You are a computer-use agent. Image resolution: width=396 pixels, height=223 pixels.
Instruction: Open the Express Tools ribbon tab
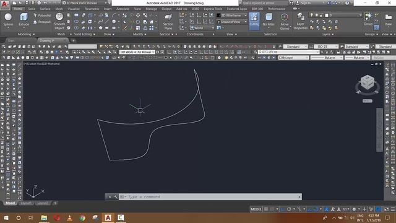[213, 9]
